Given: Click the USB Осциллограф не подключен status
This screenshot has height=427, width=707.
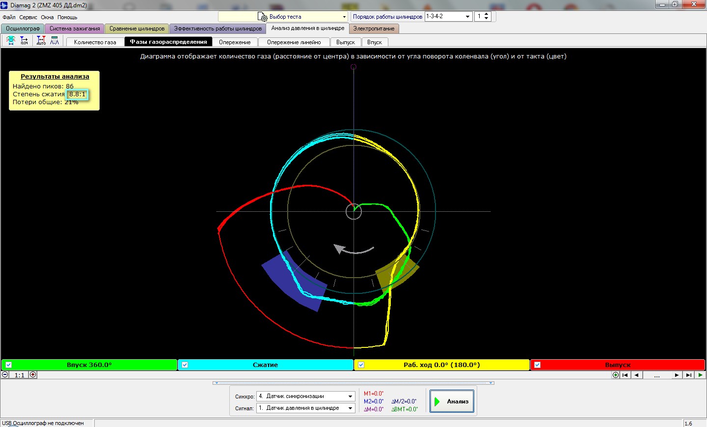Looking at the screenshot, I should click(43, 423).
